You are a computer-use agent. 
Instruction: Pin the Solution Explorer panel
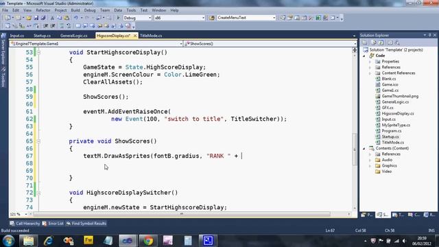[x=430, y=35]
